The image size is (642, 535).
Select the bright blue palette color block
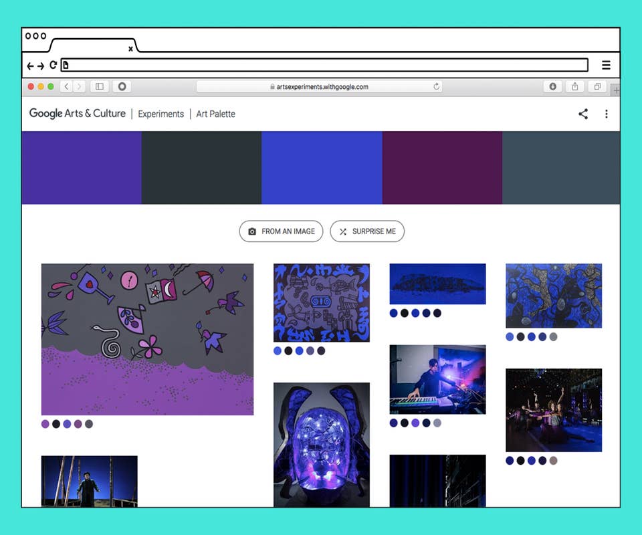coord(322,168)
